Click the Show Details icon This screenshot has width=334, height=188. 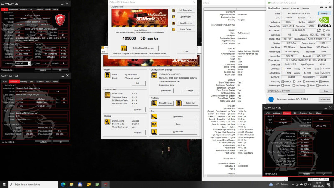pyautogui.click(x=174, y=29)
